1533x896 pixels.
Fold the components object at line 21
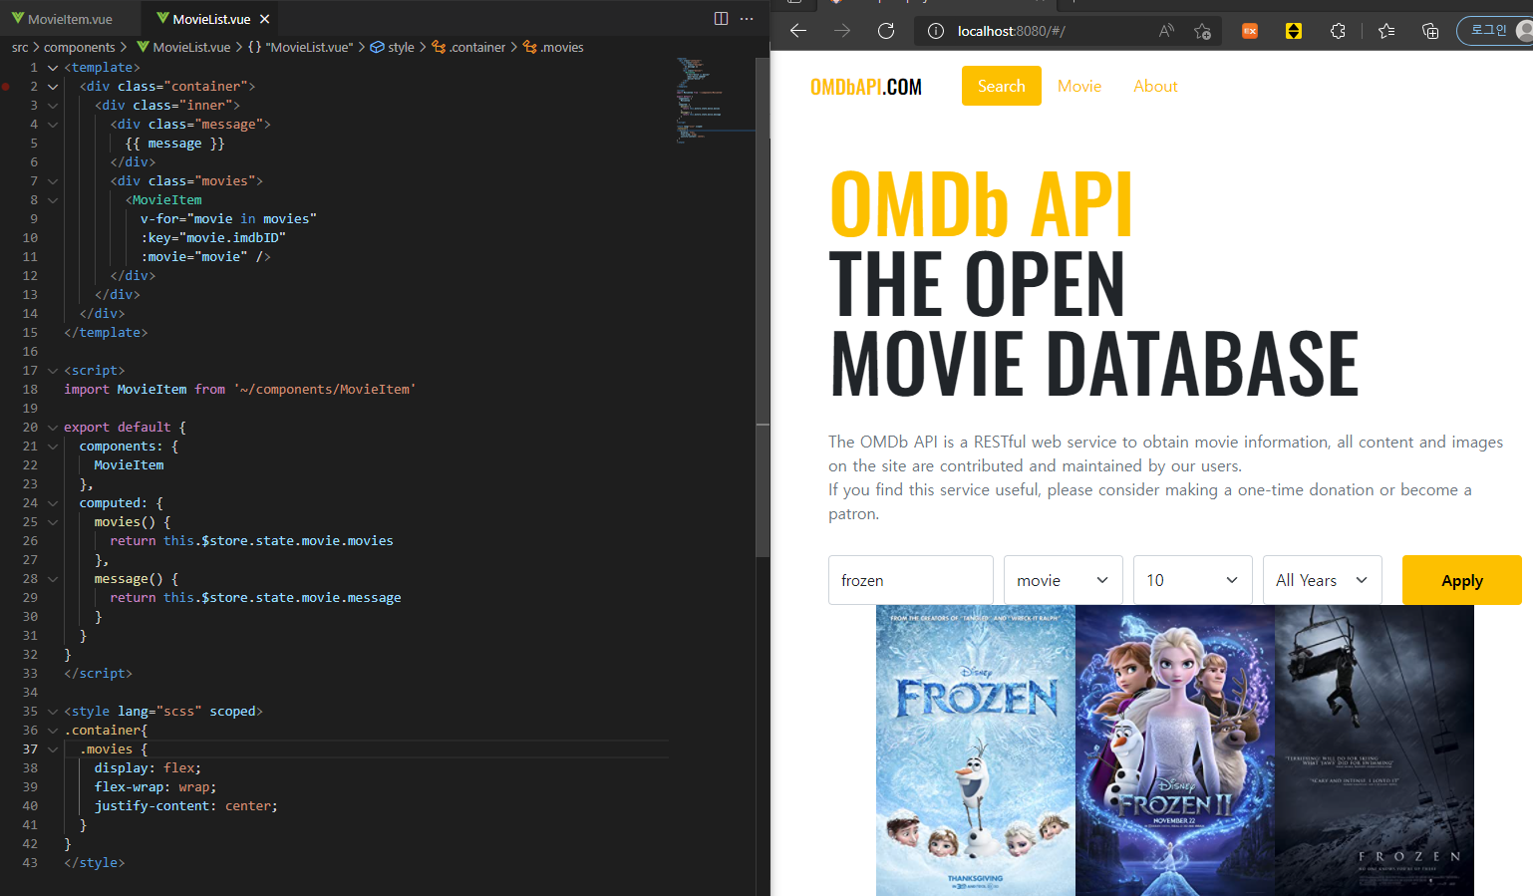[53, 447]
